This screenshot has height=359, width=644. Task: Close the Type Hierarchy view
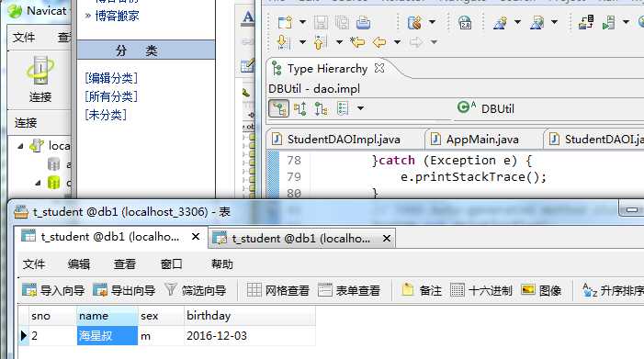pos(379,68)
